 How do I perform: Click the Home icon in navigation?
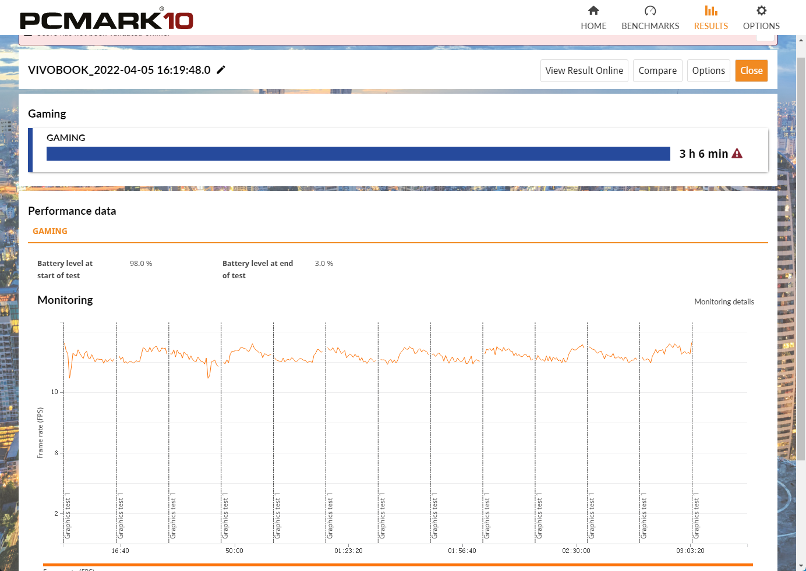(593, 11)
